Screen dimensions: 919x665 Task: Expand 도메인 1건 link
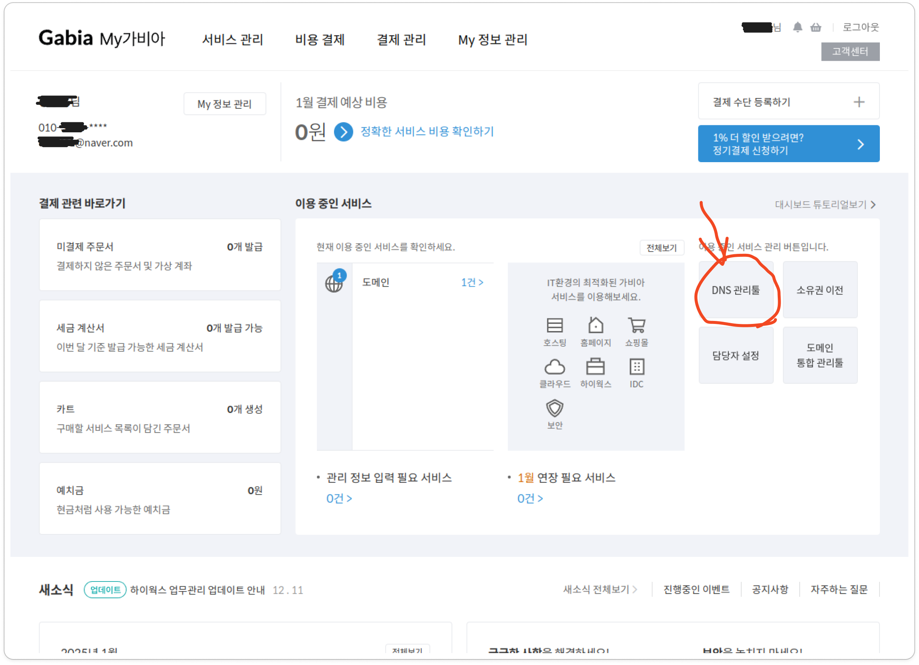472,283
